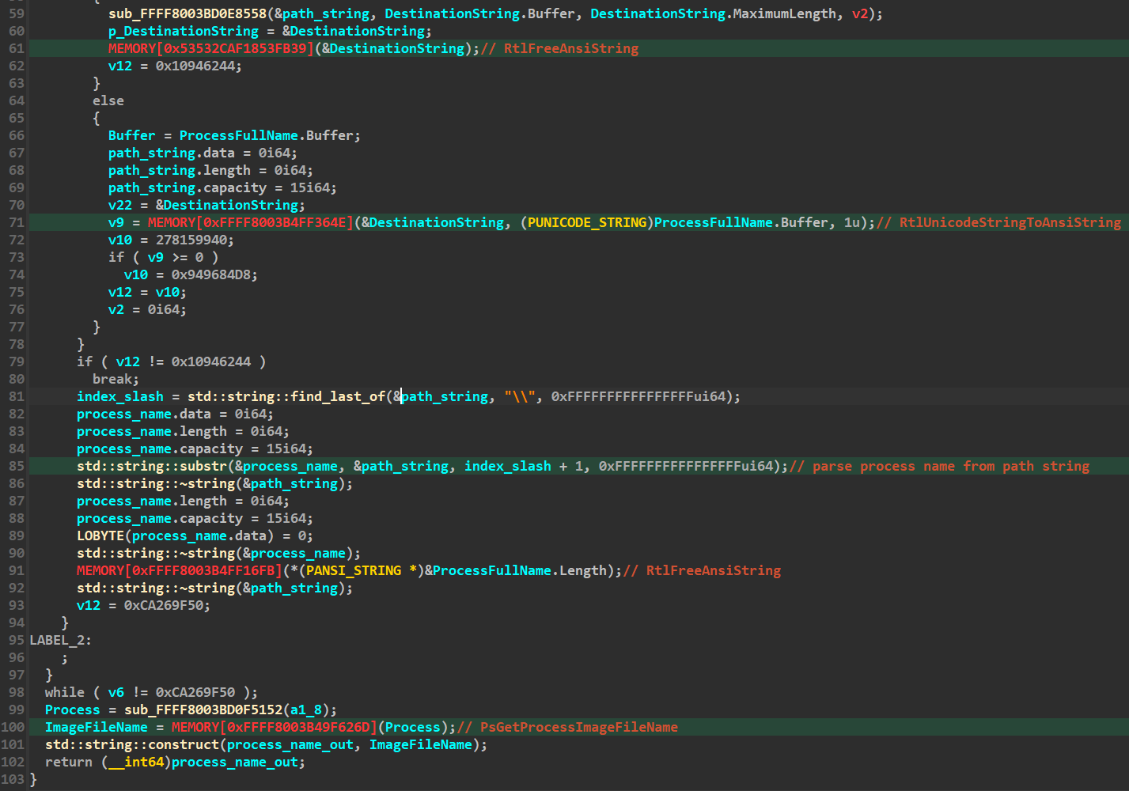
Task: Click the return keyword on line 102
Action: 69,762
